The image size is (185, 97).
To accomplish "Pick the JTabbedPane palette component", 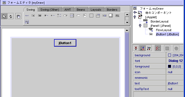I will click(x=98, y=16).
